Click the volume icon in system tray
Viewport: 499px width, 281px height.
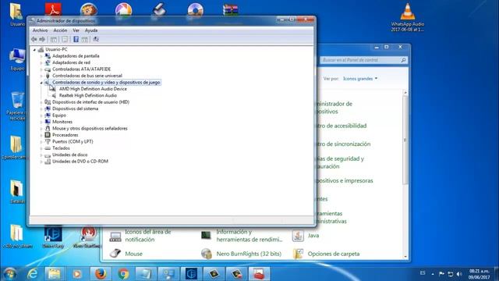pyautogui.click(x=459, y=274)
